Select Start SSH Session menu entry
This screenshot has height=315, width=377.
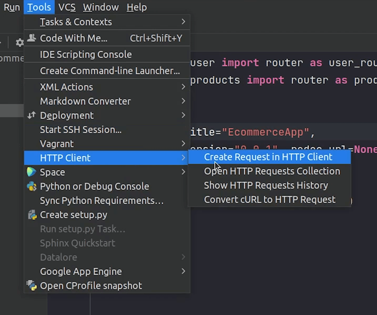point(80,130)
